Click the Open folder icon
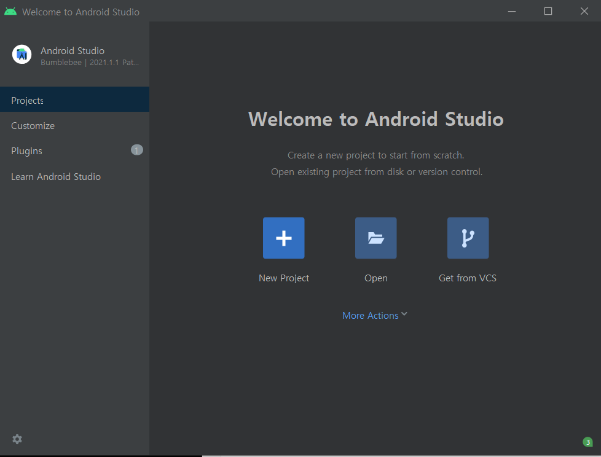This screenshot has height=457, width=601. click(375, 238)
